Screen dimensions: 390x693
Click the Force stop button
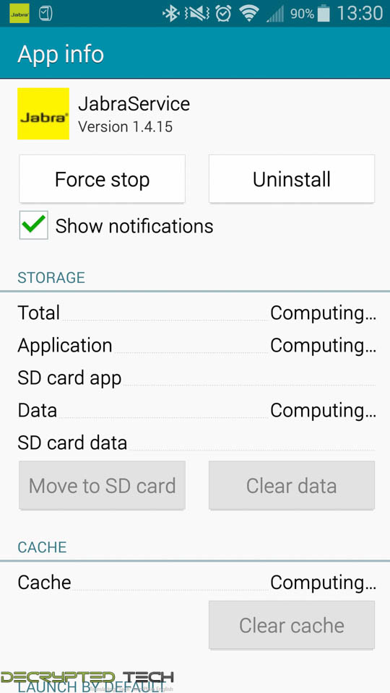[x=102, y=180]
